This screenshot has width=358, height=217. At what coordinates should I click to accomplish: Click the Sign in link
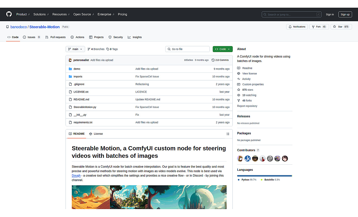coord(330,15)
